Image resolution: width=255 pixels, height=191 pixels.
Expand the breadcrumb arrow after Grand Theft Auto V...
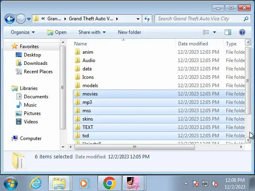[117, 19]
